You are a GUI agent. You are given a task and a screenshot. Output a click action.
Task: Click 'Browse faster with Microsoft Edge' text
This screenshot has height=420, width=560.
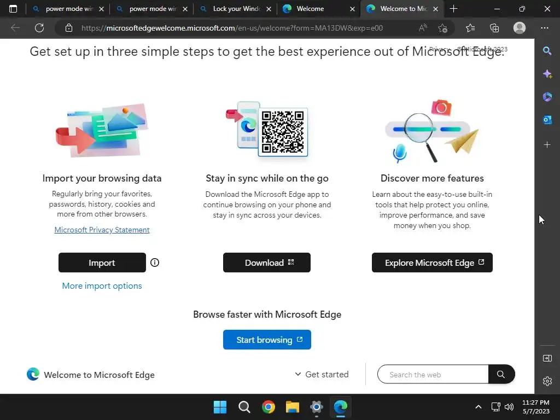click(x=267, y=314)
